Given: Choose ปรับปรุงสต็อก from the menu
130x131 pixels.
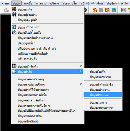Looking at the screenshot, I should (x=47, y=43).
